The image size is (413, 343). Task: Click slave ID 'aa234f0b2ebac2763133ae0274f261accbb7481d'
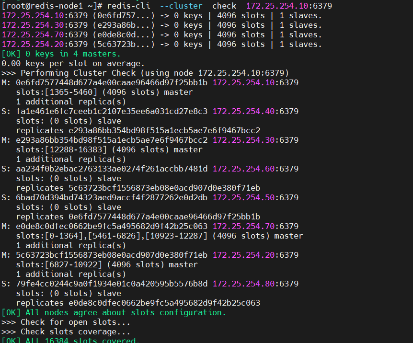112,169
